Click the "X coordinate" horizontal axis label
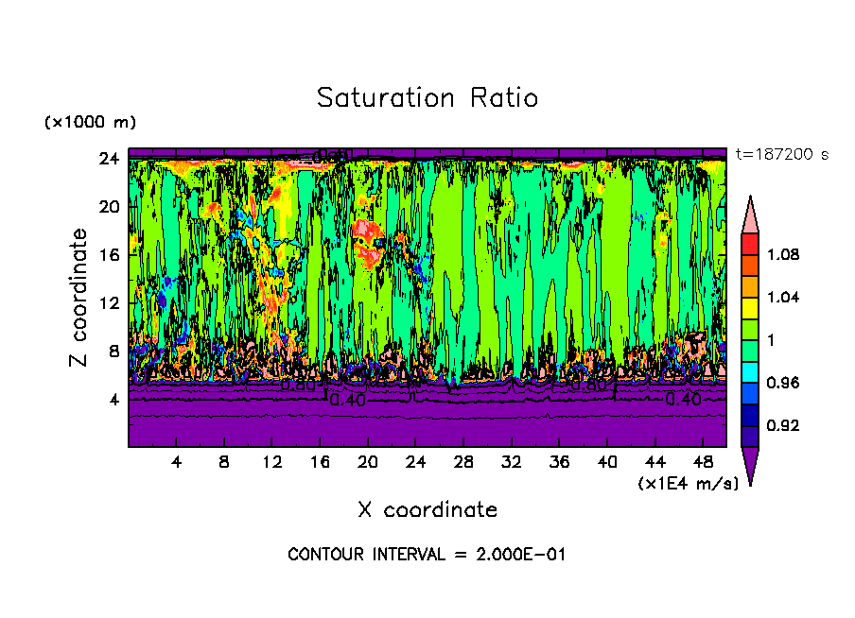 coord(427,510)
